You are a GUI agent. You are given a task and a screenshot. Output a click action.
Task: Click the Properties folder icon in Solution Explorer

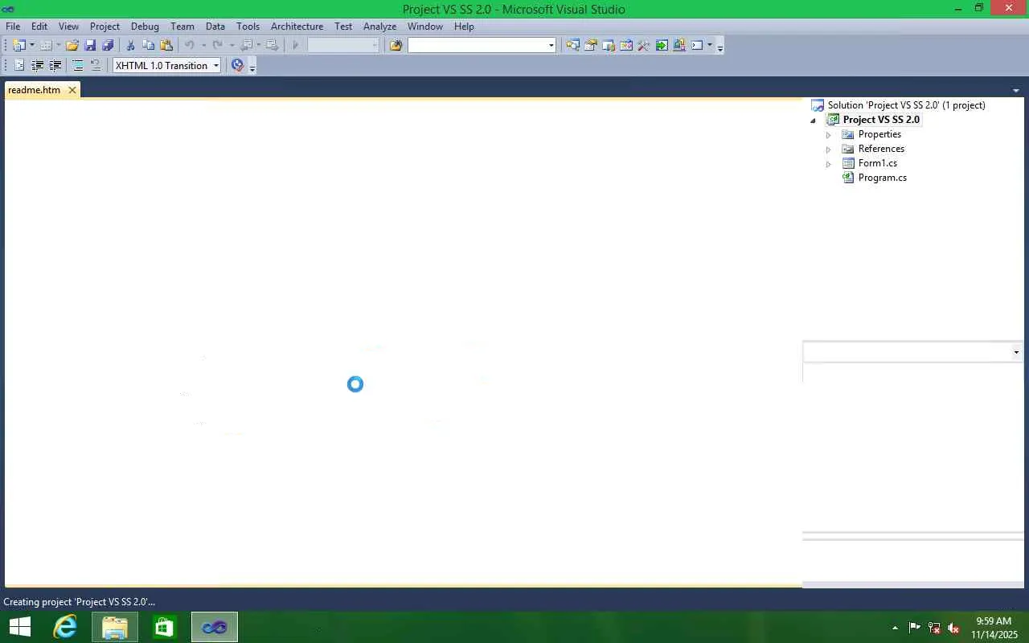point(848,134)
